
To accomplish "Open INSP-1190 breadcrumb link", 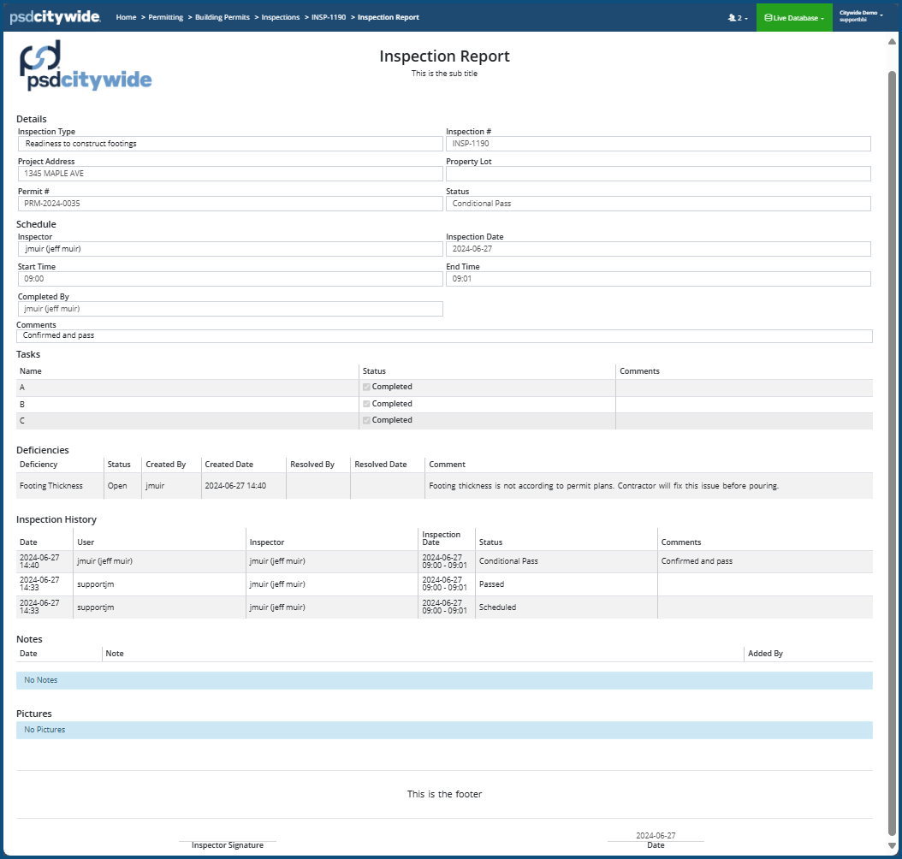I will click(x=329, y=17).
